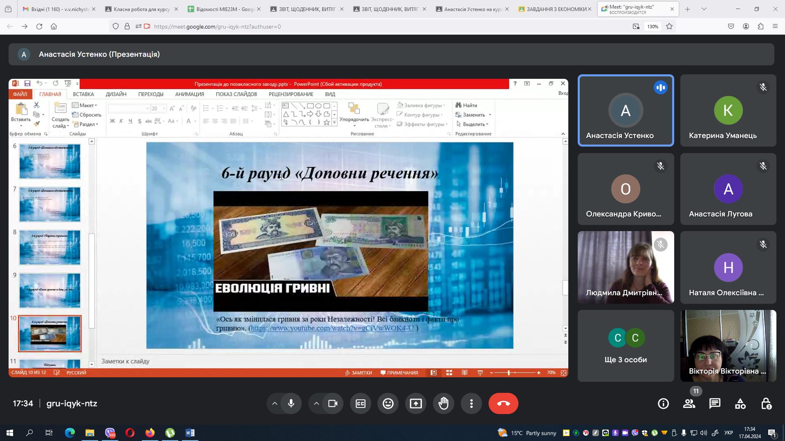Expand video settings arrow beside camera
785x441 pixels.
(x=316, y=403)
